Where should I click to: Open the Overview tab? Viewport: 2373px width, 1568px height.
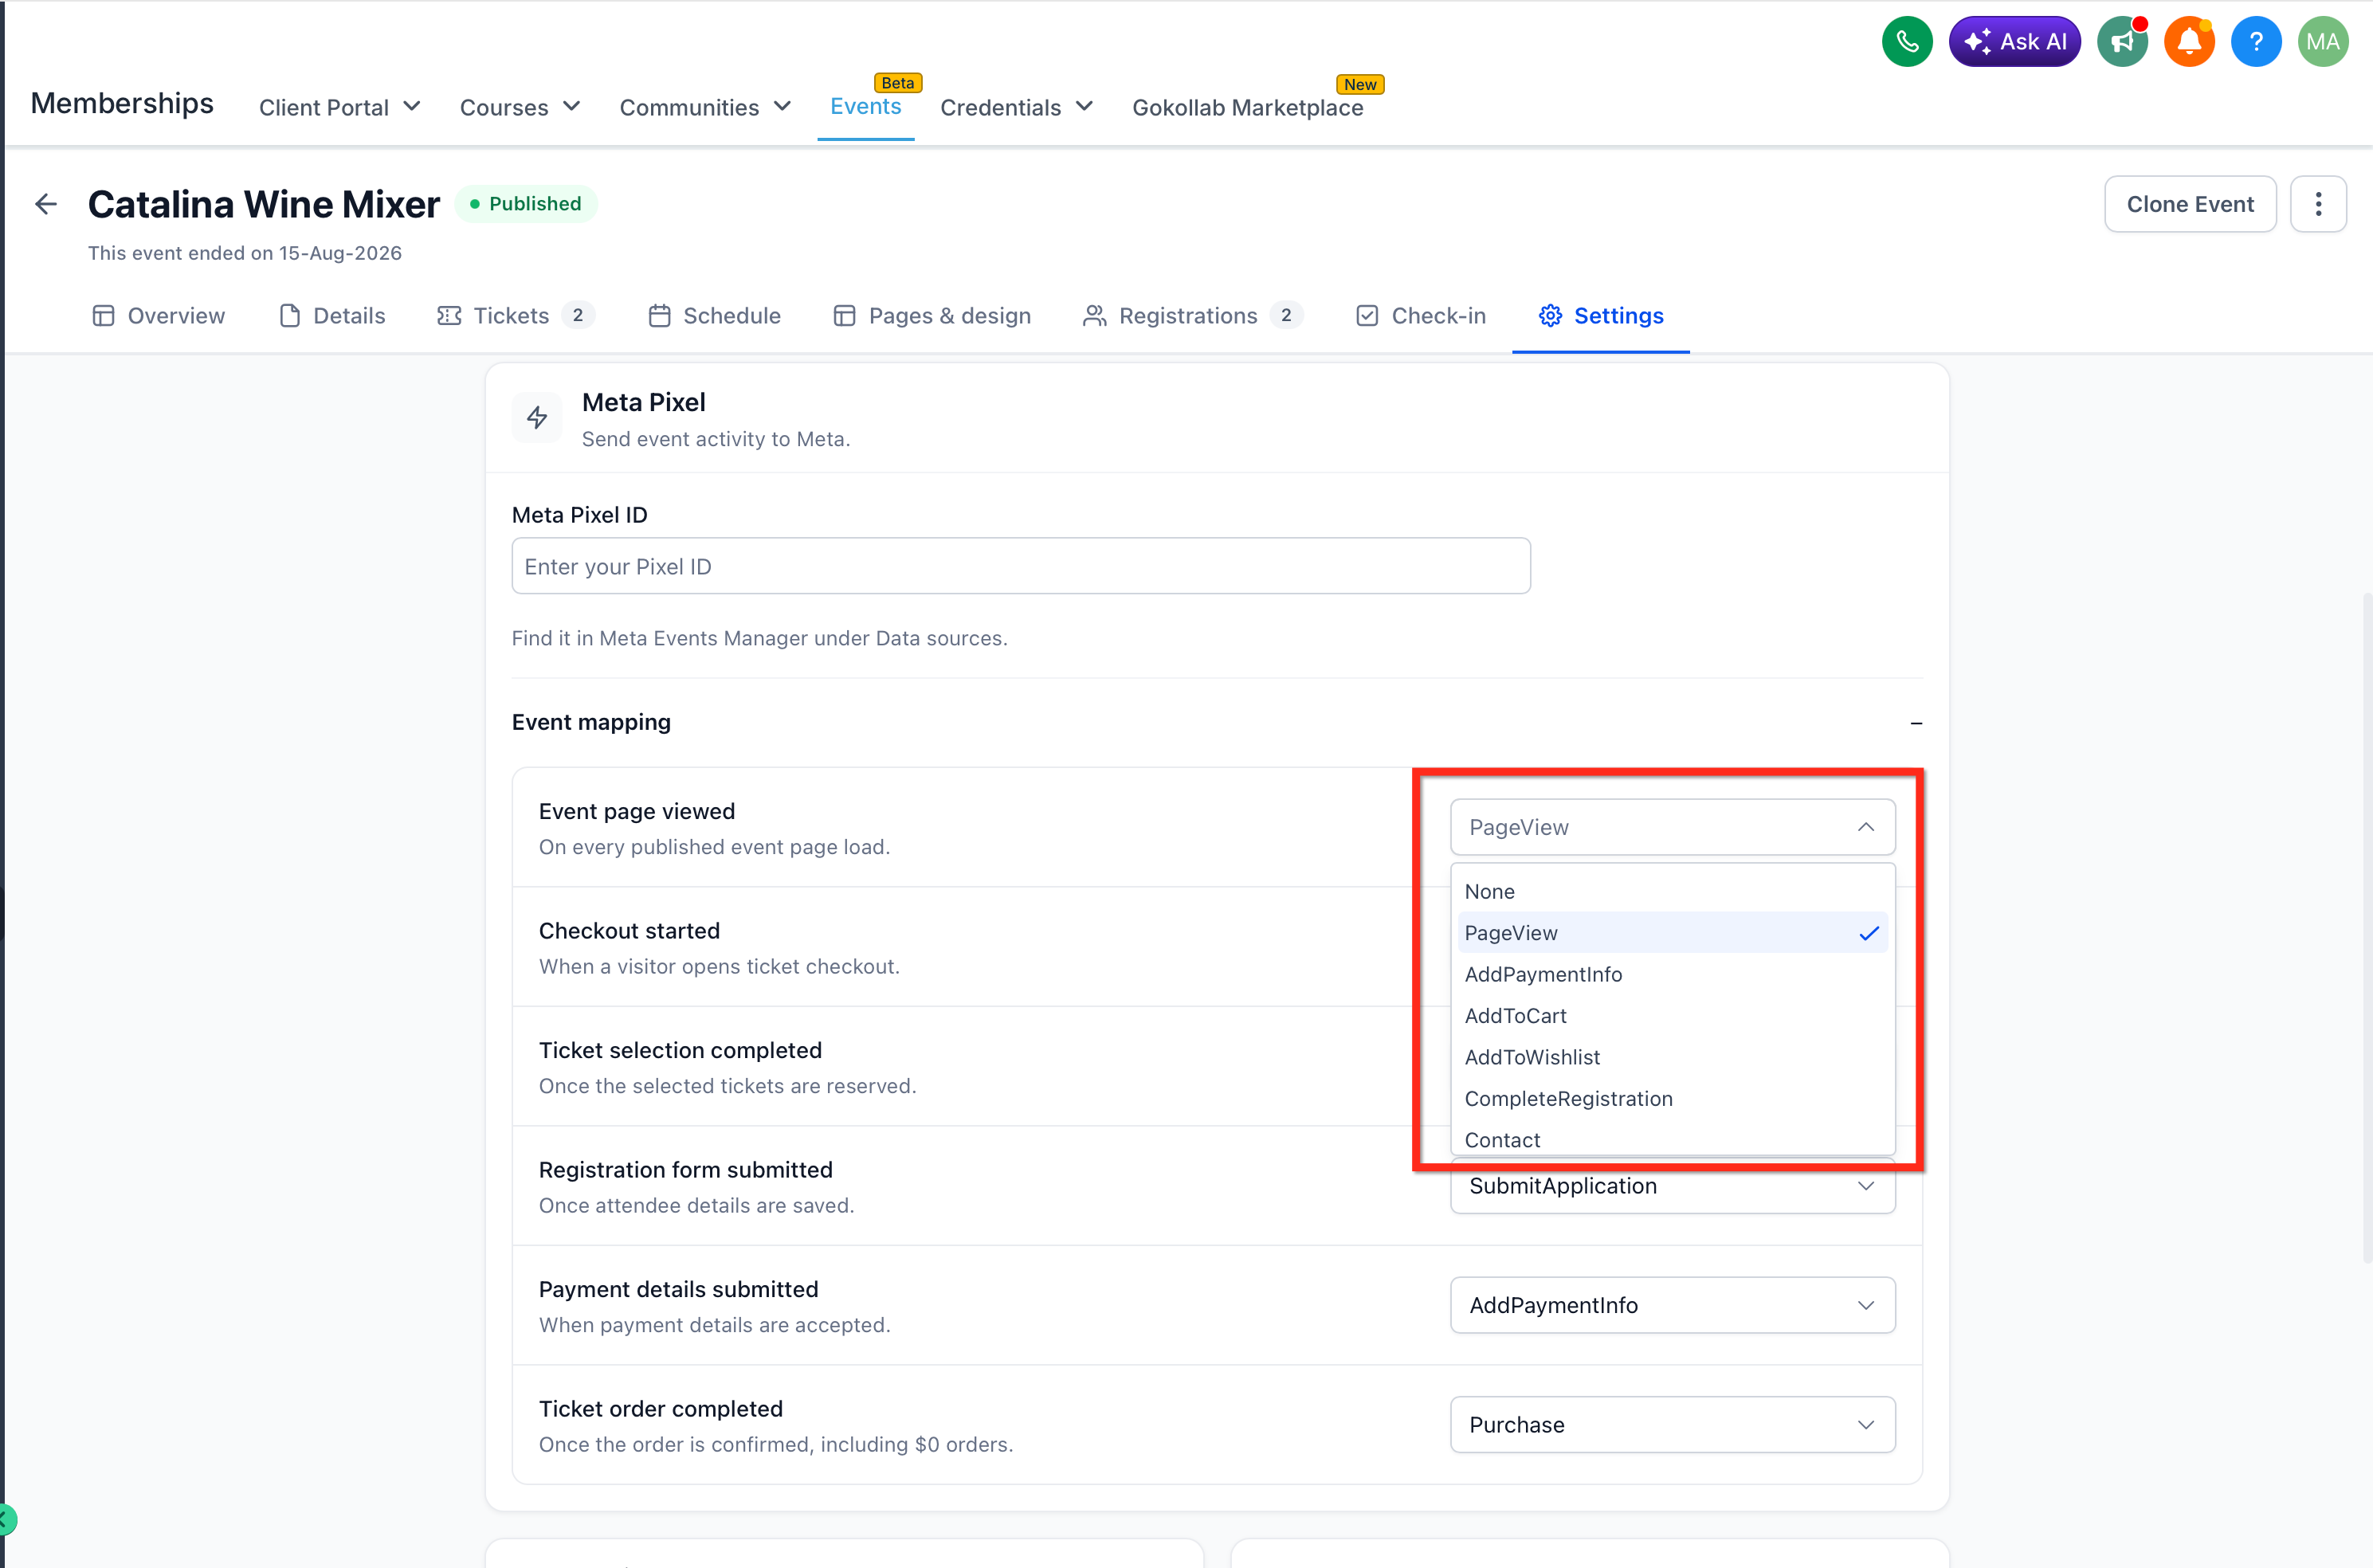click(x=159, y=316)
